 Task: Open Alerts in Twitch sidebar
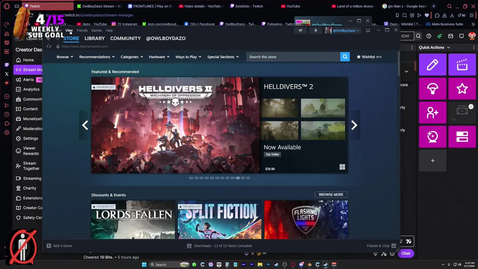coord(28,80)
